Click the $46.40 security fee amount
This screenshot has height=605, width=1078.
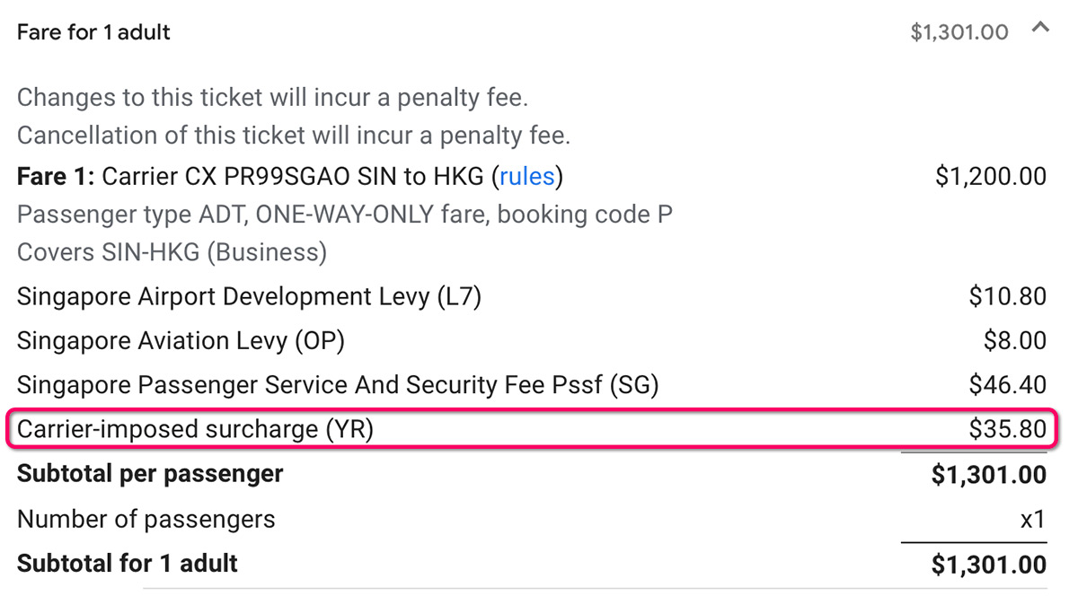pos(1007,385)
